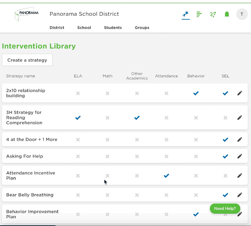Toggle ELA checkmark for 3H Strategy row
The height and width of the screenshot is (226, 251).
pos(78,118)
